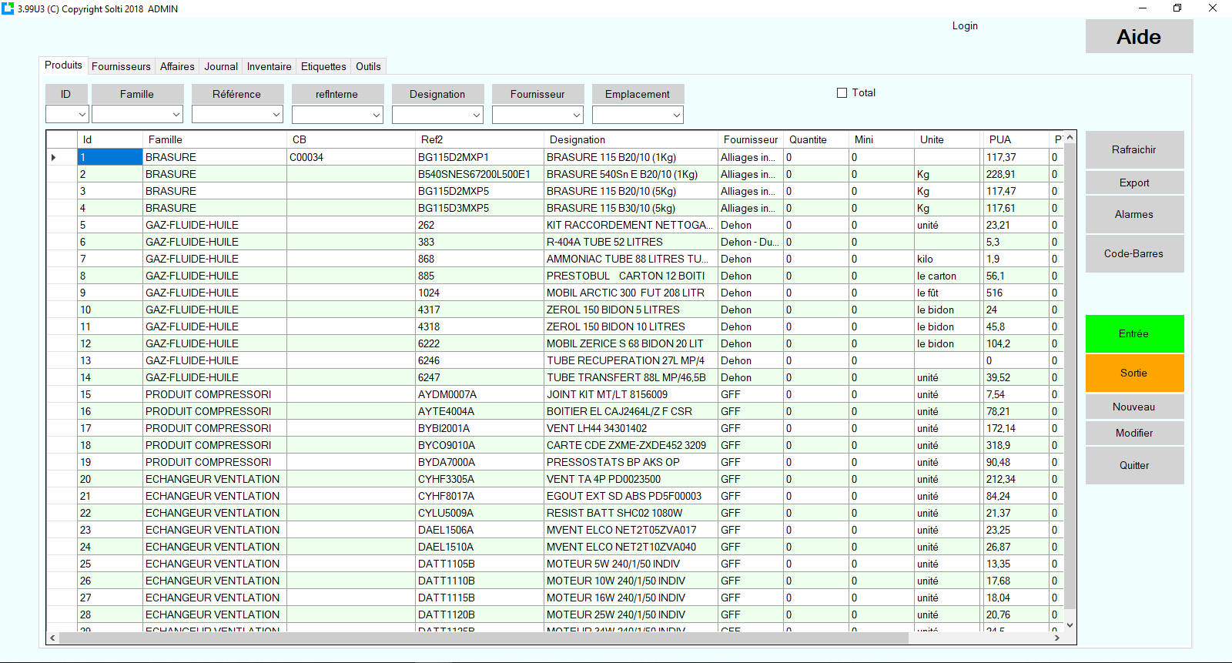Click the table's horizontal scrollbar thumb
The width and height of the screenshot is (1232, 663).
click(484, 638)
